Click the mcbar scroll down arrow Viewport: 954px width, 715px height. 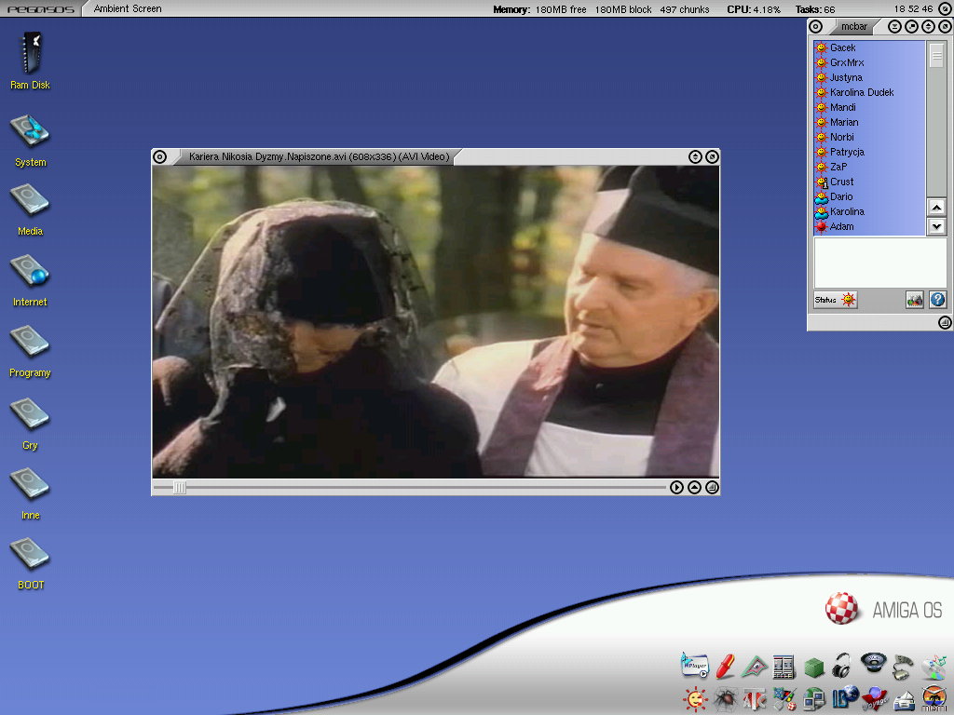(x=936, y=227)
